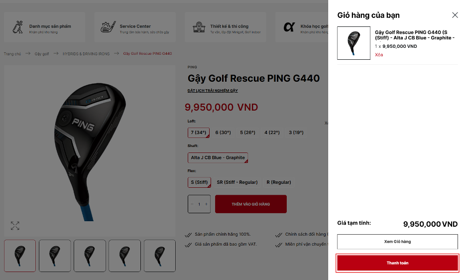The height and width of the screenshot is (280, 466).
Task: Expand product image with fullscreen arrows icon
Action: click(15, 226)
